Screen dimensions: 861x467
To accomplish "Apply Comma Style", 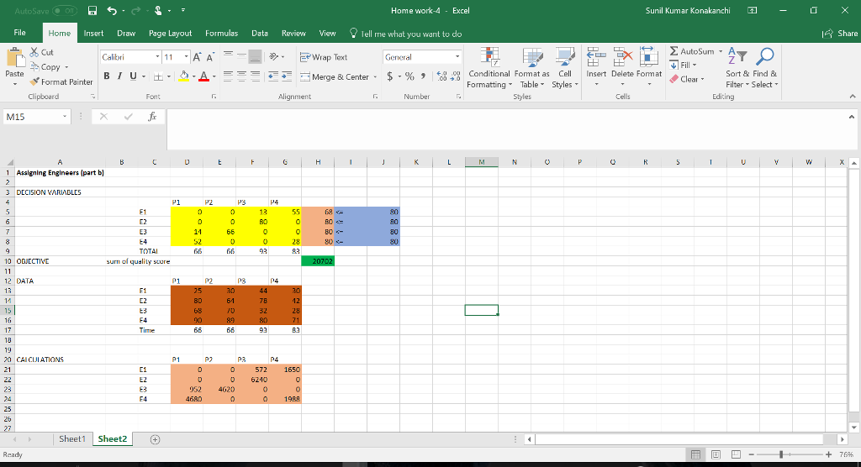I will (423, 76).
